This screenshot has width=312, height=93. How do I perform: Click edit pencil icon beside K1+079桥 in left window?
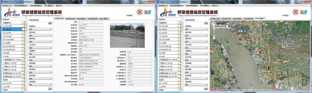click(x=23, y=36)
